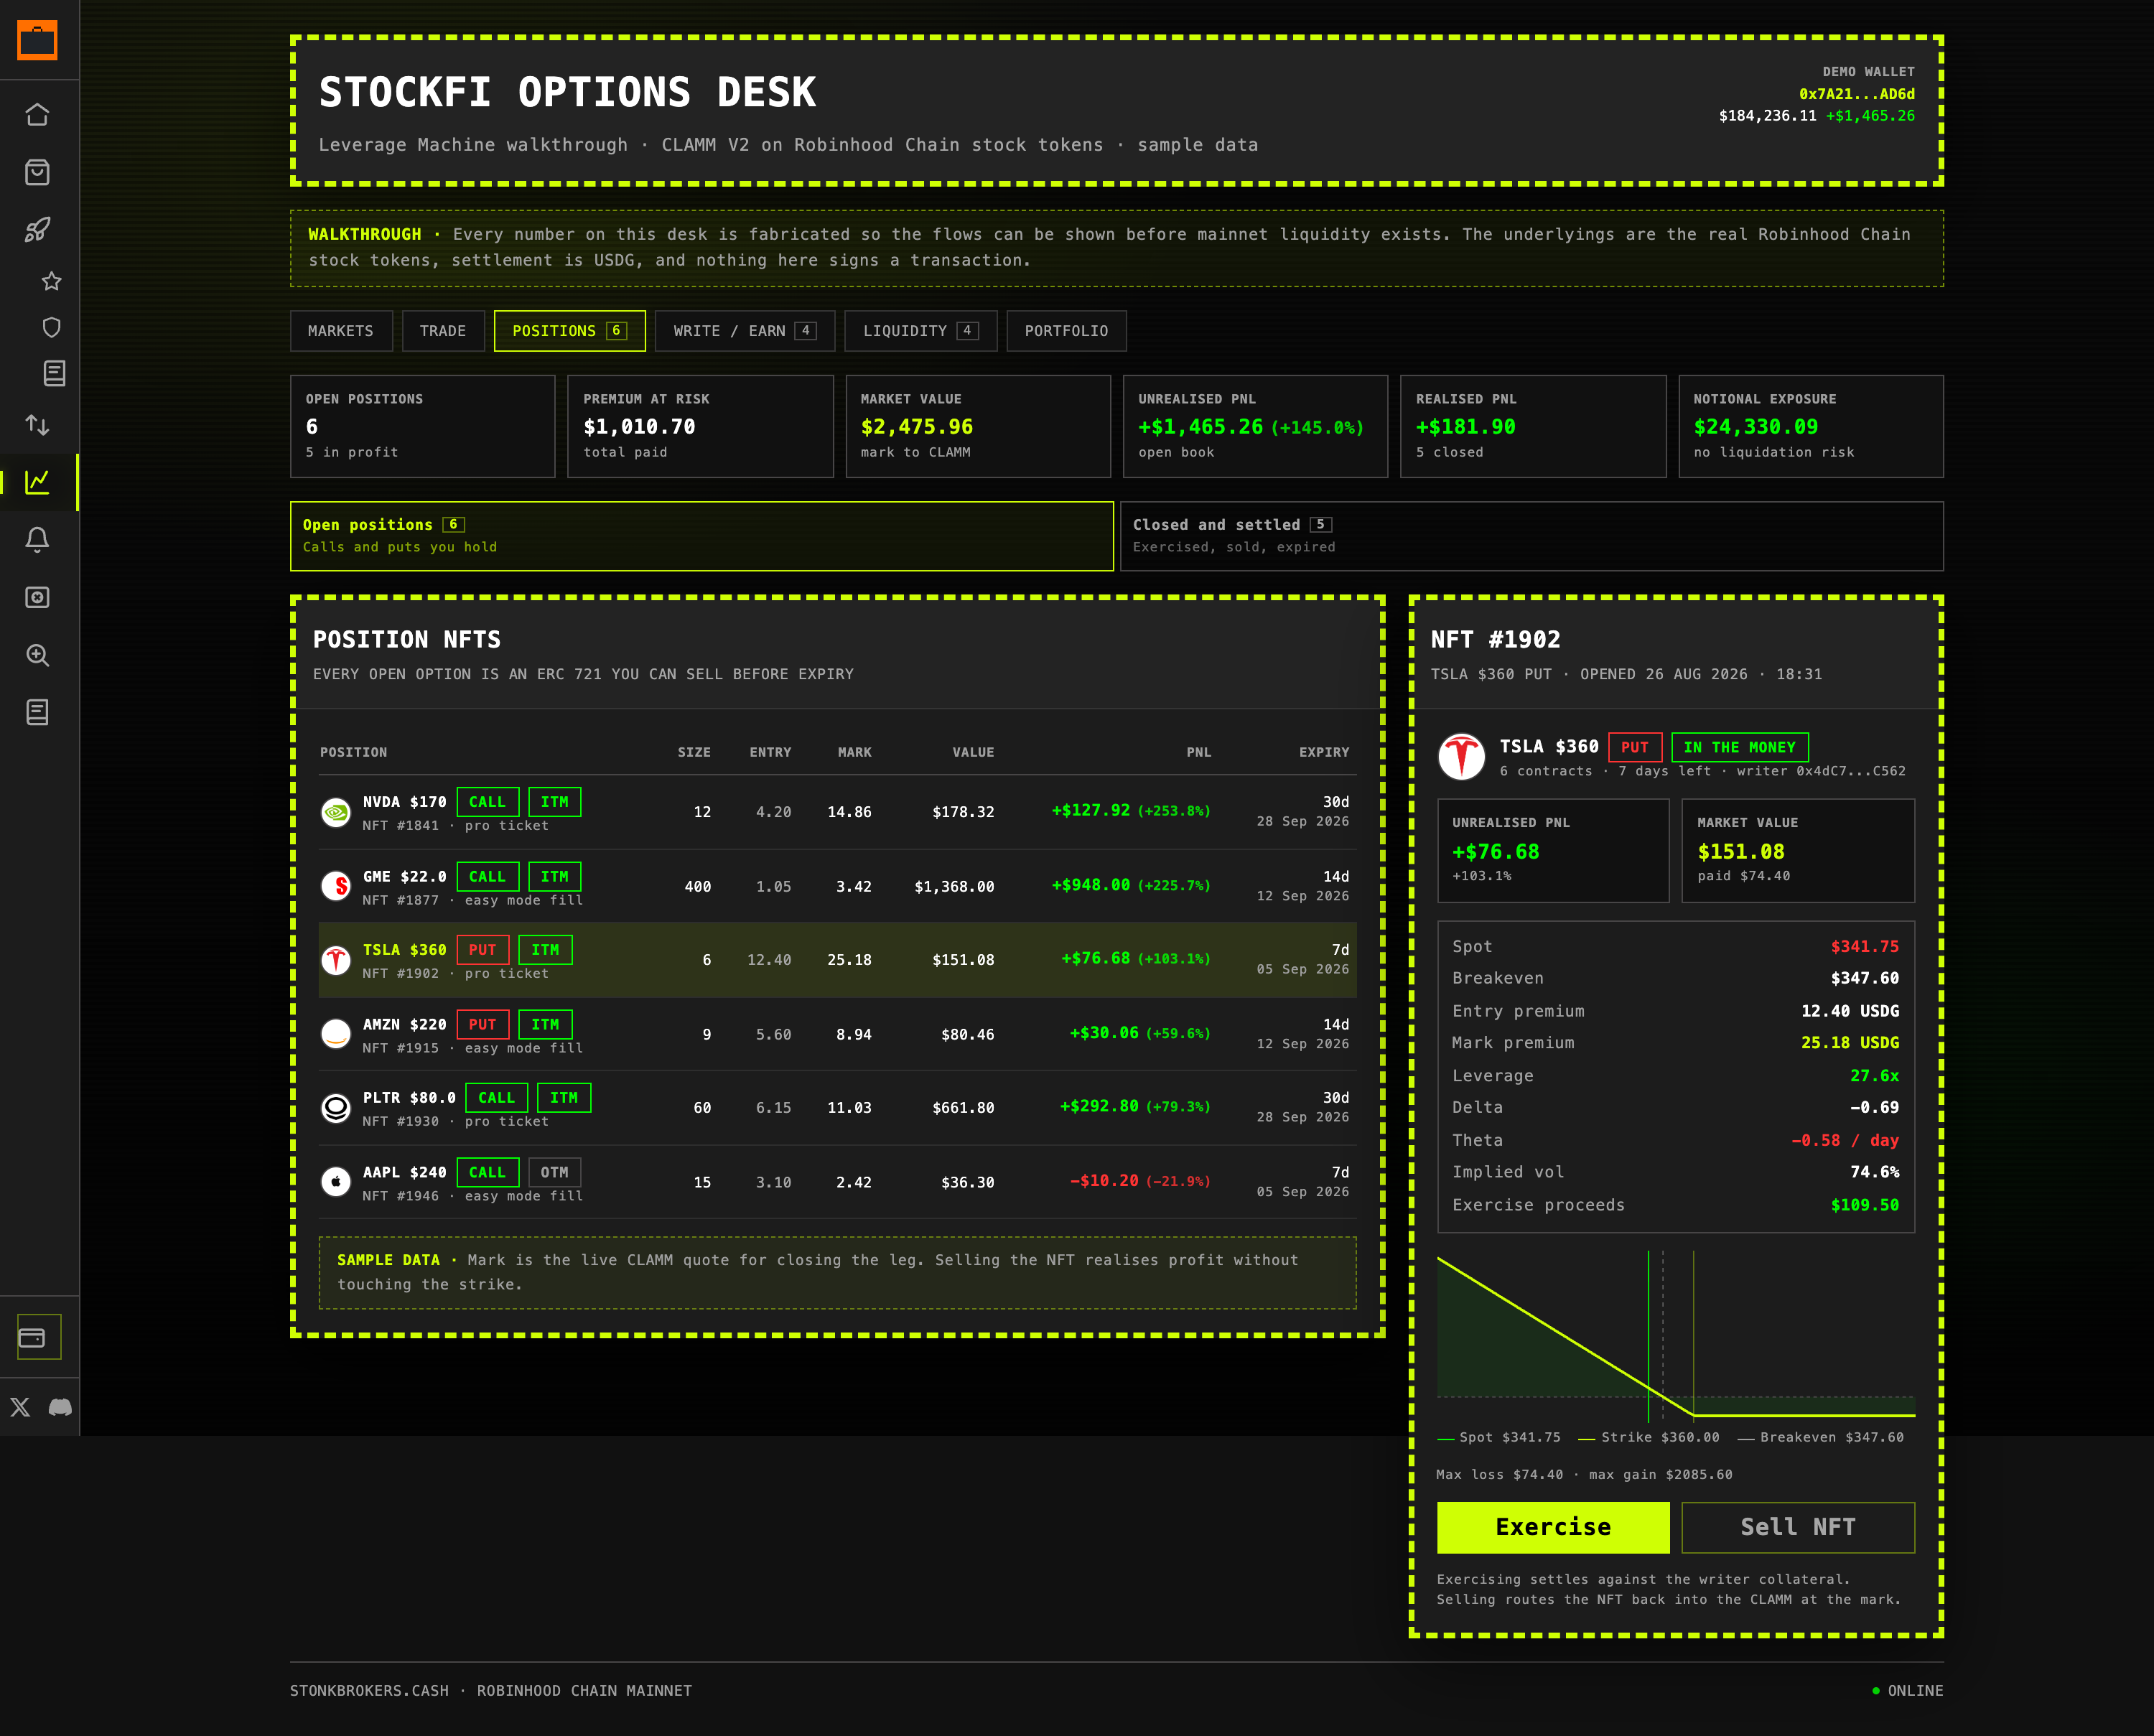Click the payoff chart in NFT panel
This screenshot has height=1736, width=2154.
[x=1676, y=1336]
